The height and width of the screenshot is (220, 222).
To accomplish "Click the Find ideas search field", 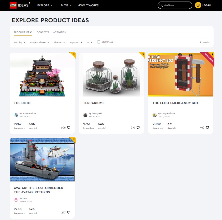I will tap(175, 5).
